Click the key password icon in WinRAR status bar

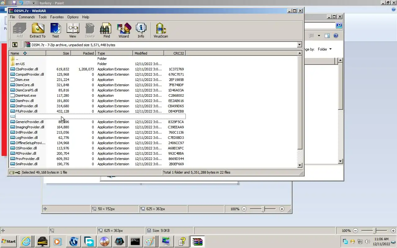tap(18, 173)
